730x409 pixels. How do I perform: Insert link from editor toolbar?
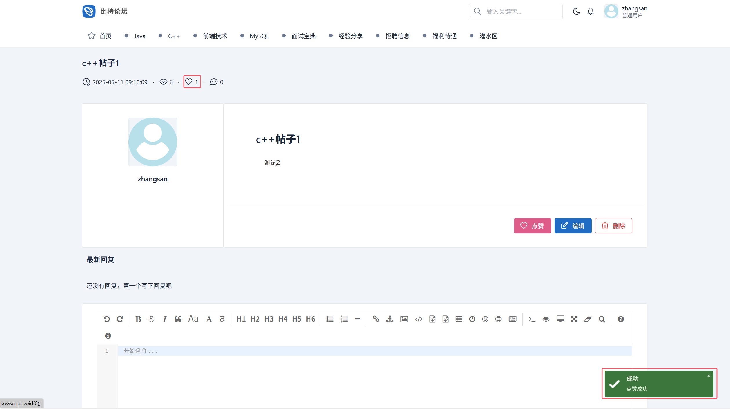pyautogui.click(x=376, y=319)
